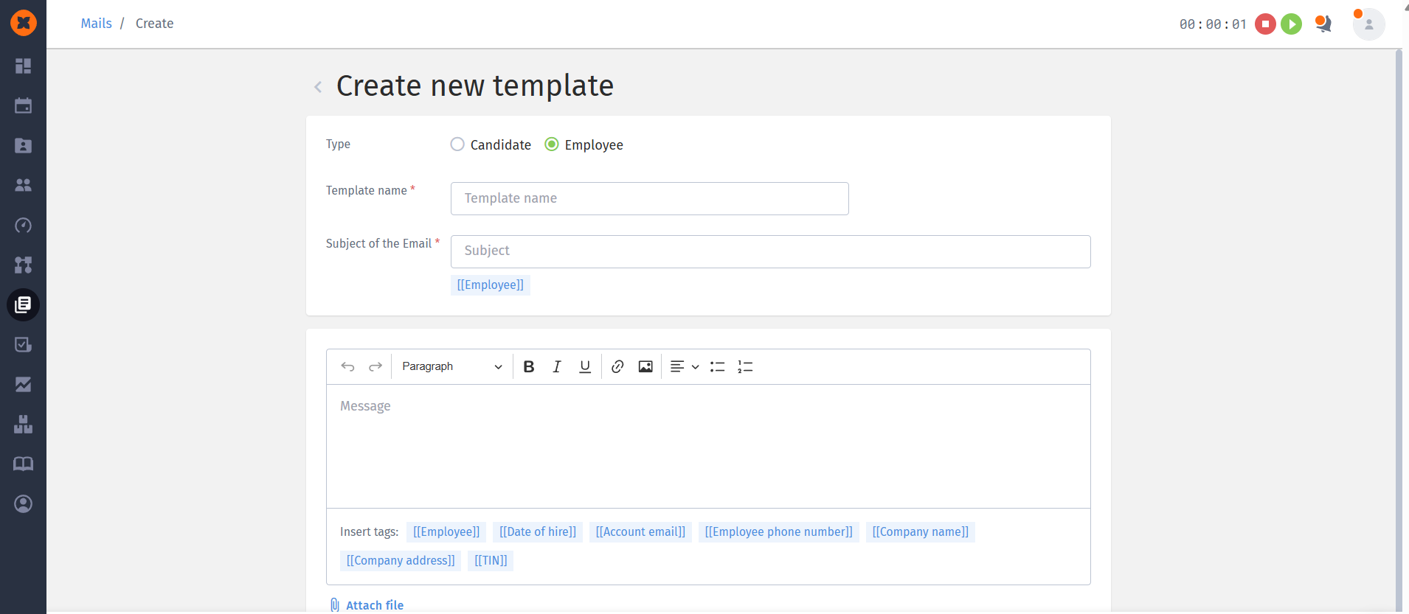Viewport: 1409px width, 614px height.
Task: Apply underline formatting in editor
Action: [x=585, y=367]
